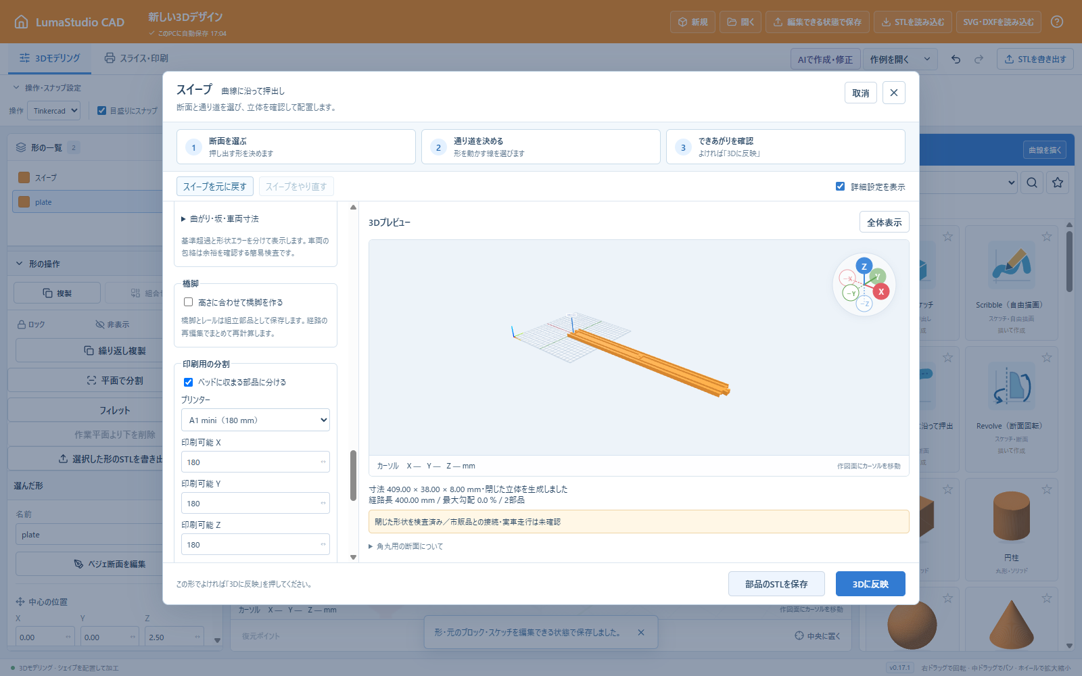The image size is (1082, 676).
Task: Click スイープを元に戻す button
Action: [x=215, y=187]
